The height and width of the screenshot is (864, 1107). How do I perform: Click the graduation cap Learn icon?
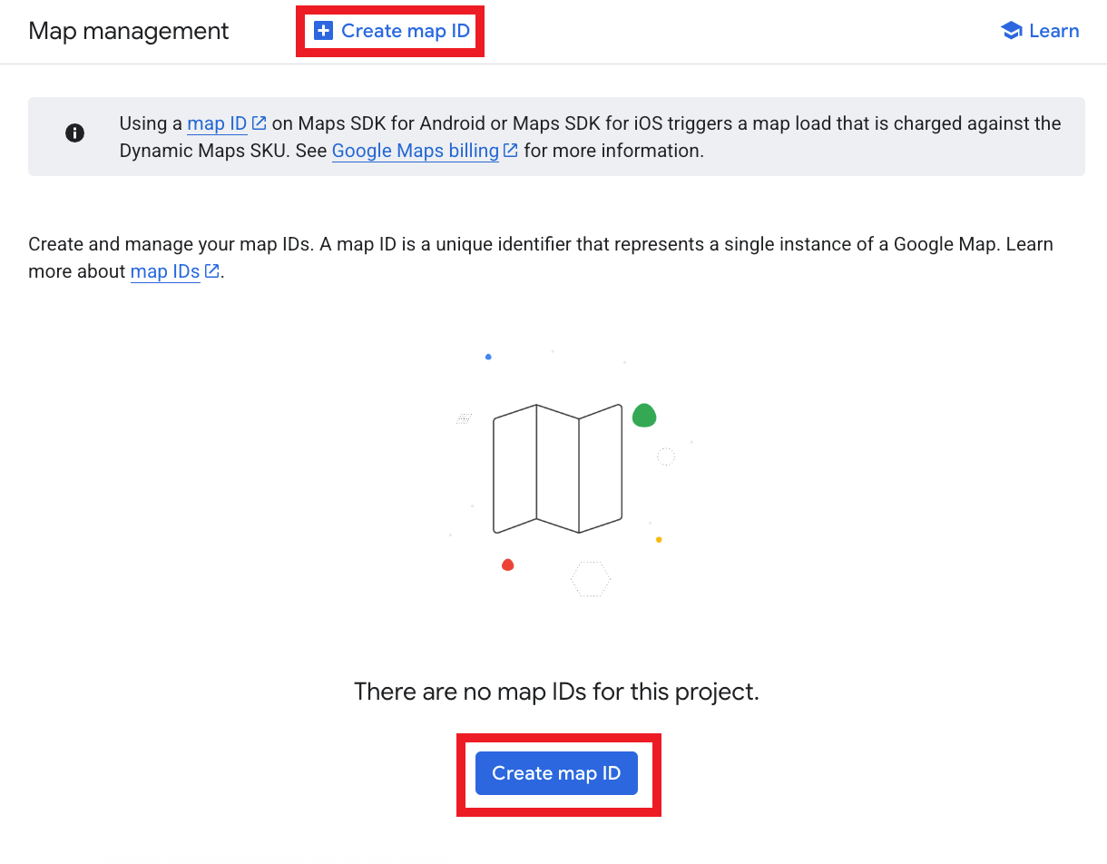tap(1011, 31)
